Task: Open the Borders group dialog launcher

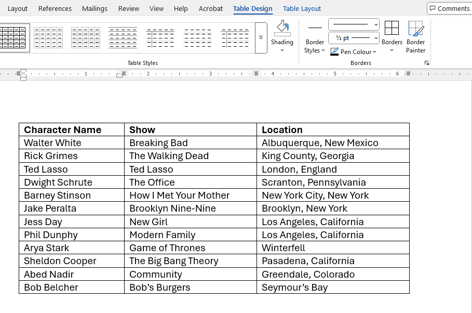Action: point(427,63)
